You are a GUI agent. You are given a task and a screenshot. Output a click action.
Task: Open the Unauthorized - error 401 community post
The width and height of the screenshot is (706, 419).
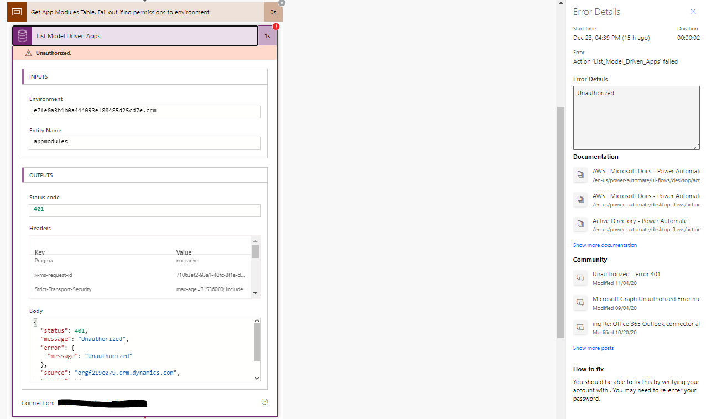[x=626, y=273]
